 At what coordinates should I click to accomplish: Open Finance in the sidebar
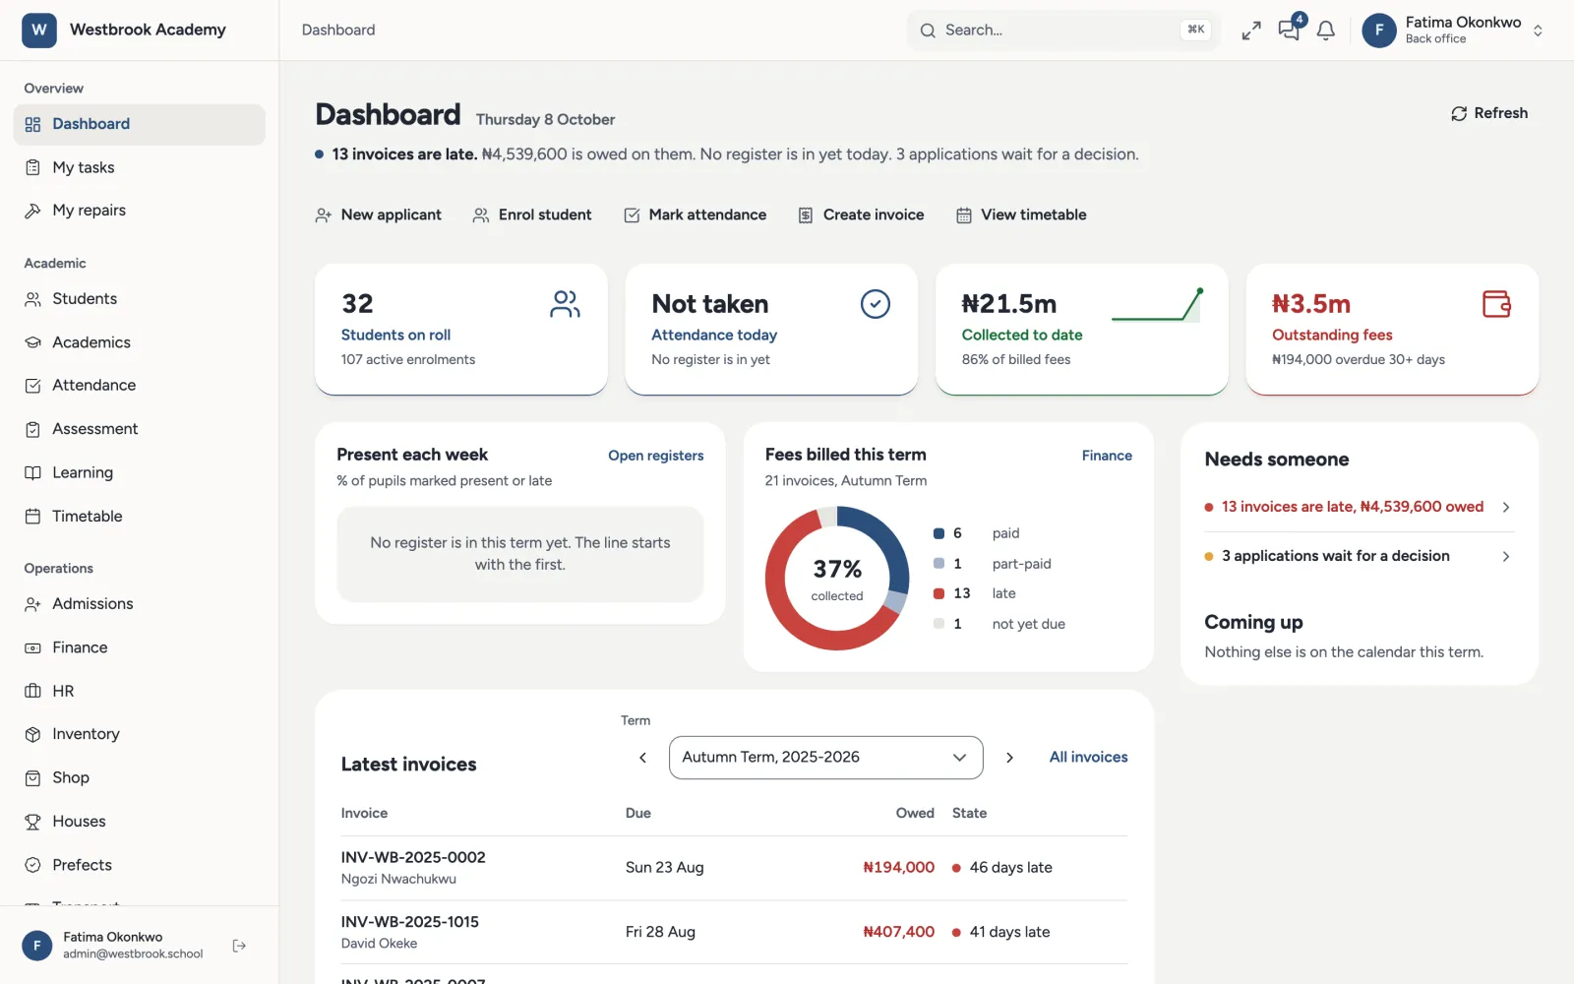(x=140, y=647)
